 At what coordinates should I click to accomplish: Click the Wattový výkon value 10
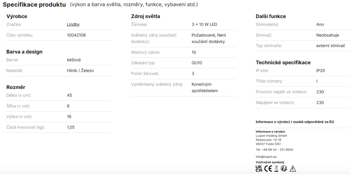click(x=194, y=52)
